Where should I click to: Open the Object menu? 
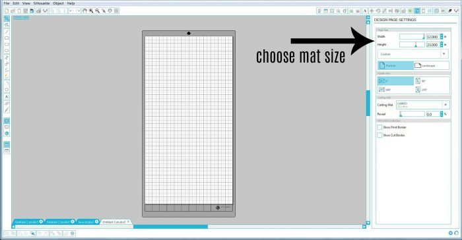58,3
